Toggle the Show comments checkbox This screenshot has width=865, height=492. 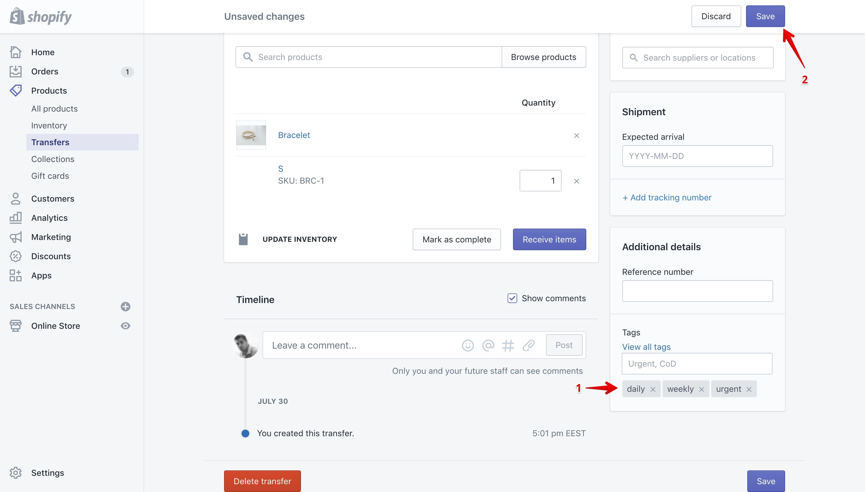pos(512,298)
